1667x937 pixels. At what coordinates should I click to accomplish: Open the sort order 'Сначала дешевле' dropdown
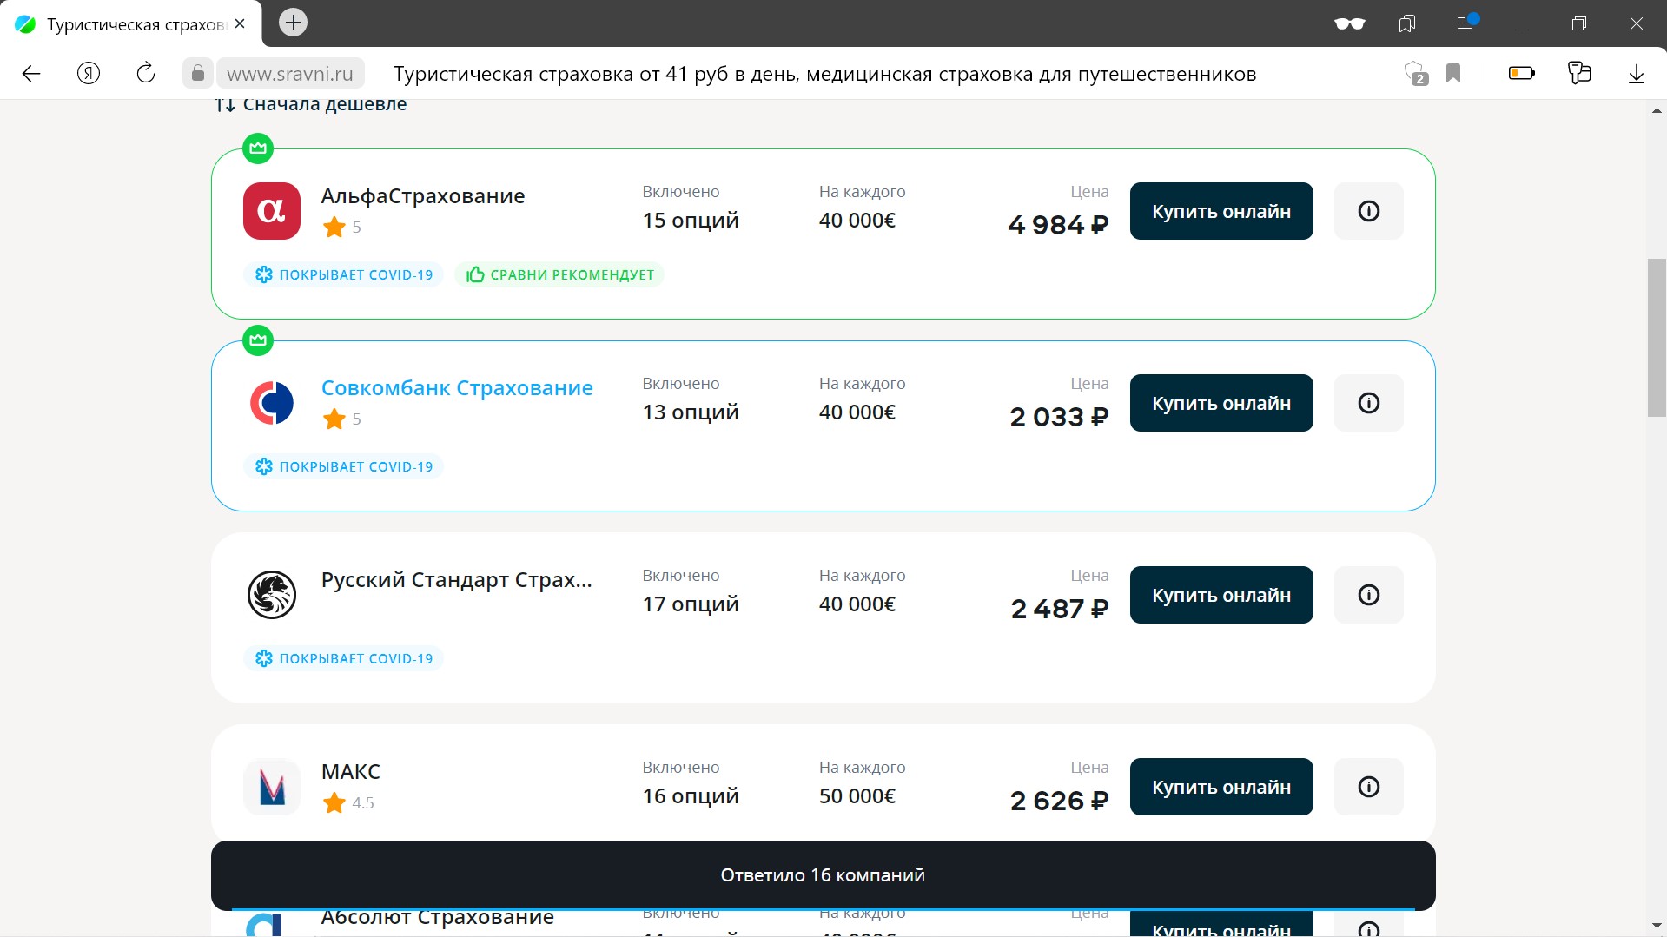click(x=311, y=104)
